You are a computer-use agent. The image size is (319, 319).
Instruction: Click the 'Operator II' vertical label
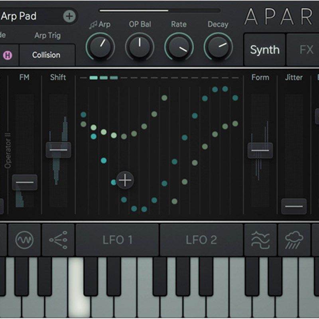coord(8,151)
